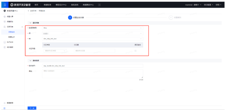The width and height of the screenshot is (240, 111).
Task: Open 规则模板 via its sidebar icon
Action: 4,47
